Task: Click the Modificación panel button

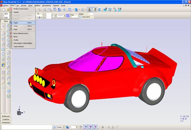Action: coord(6,116)
